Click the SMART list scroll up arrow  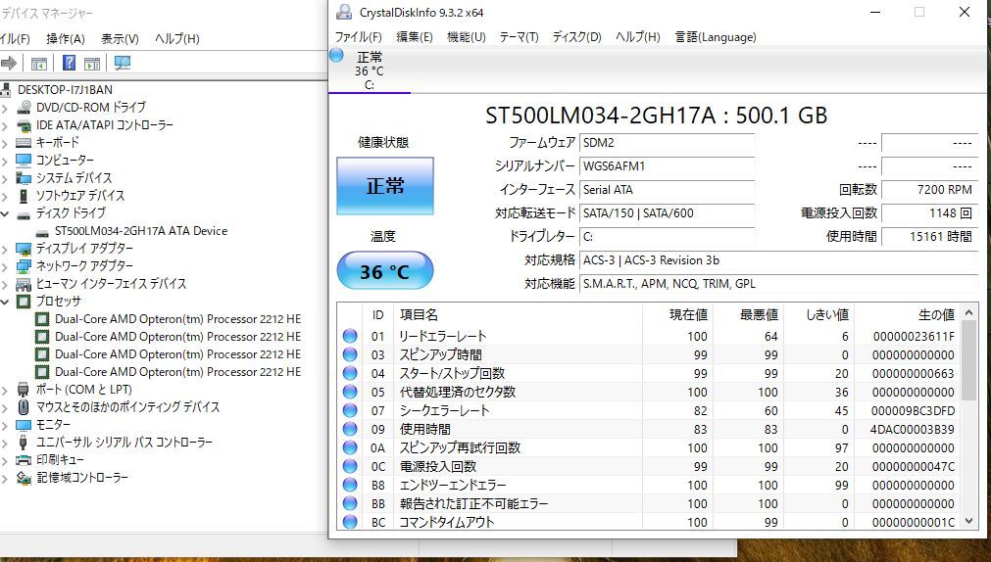[968, 312]
